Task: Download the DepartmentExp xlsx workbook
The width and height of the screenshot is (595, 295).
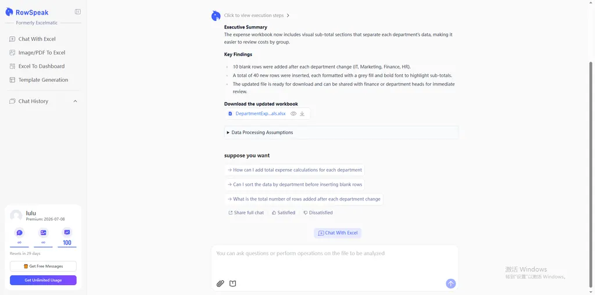Action: 302,114
